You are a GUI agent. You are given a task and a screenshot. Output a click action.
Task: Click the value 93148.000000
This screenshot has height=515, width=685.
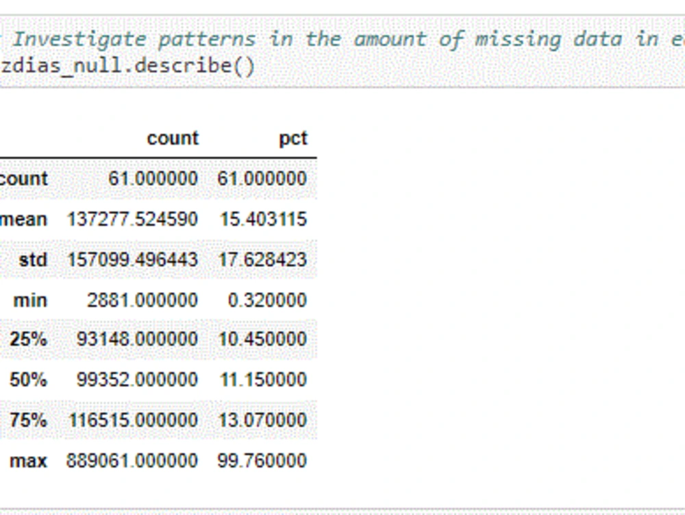[137, 339]
